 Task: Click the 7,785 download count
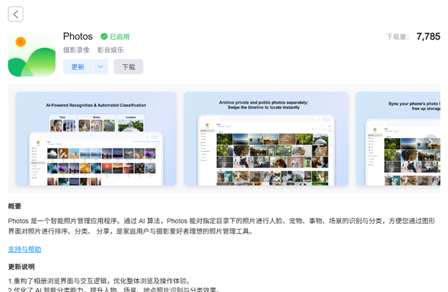428,36
